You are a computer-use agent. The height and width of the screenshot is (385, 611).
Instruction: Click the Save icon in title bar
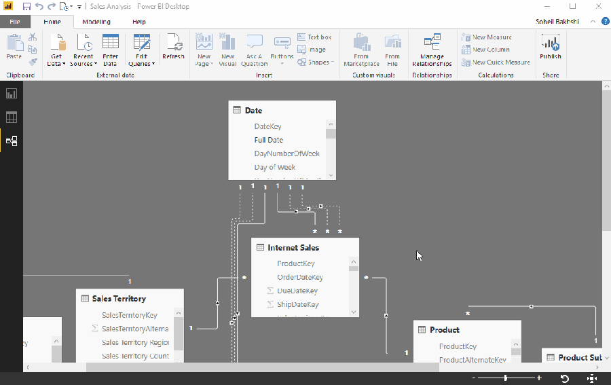coord(26,7)
